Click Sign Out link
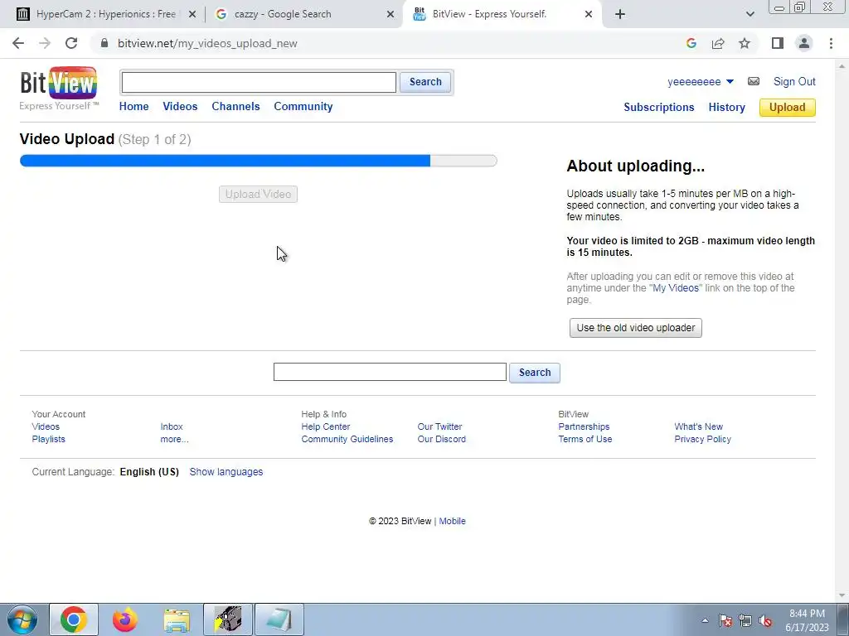The image size is (849, 636). (794, 82)
